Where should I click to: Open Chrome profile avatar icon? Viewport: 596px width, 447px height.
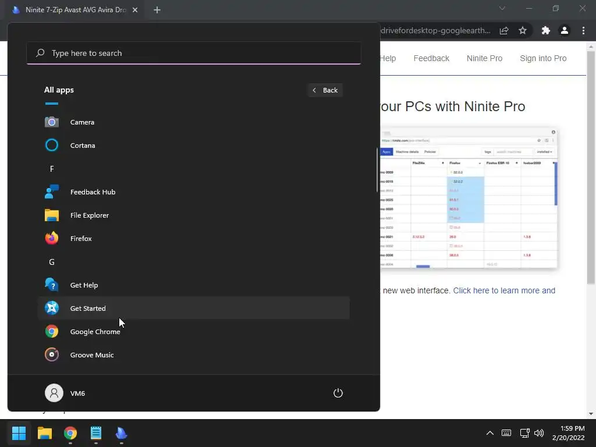[565, 30]
